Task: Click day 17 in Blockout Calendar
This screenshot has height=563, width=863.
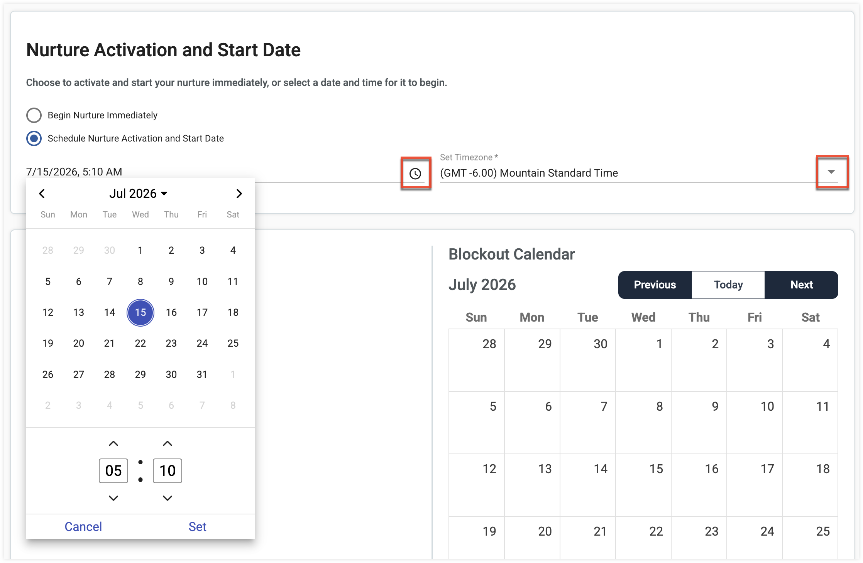Action: [x=755, y=485]
